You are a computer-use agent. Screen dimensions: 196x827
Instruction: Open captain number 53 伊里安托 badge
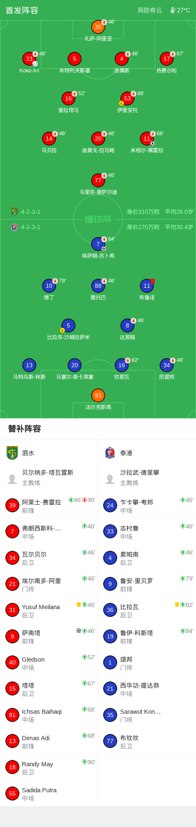click(x=128, y=98)
